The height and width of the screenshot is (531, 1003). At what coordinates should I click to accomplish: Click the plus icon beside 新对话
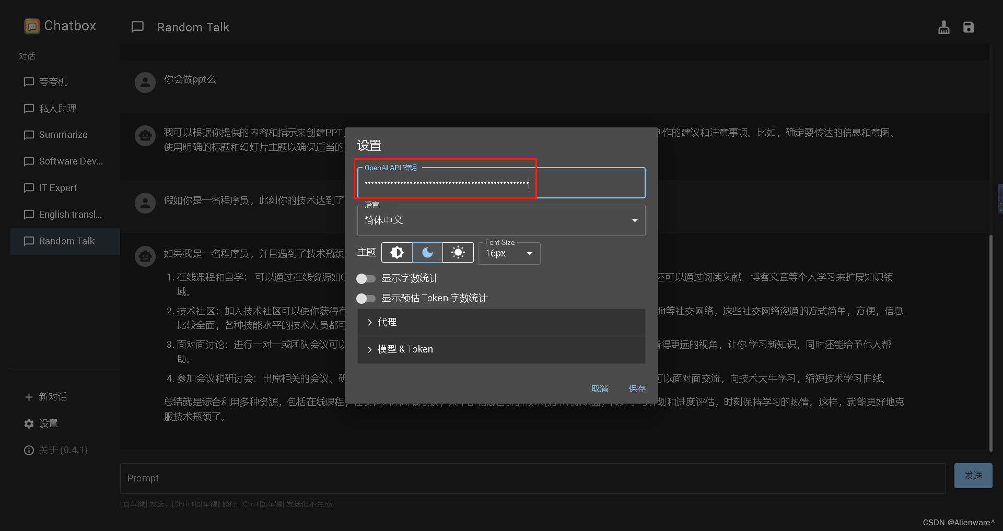coord(29,397)
